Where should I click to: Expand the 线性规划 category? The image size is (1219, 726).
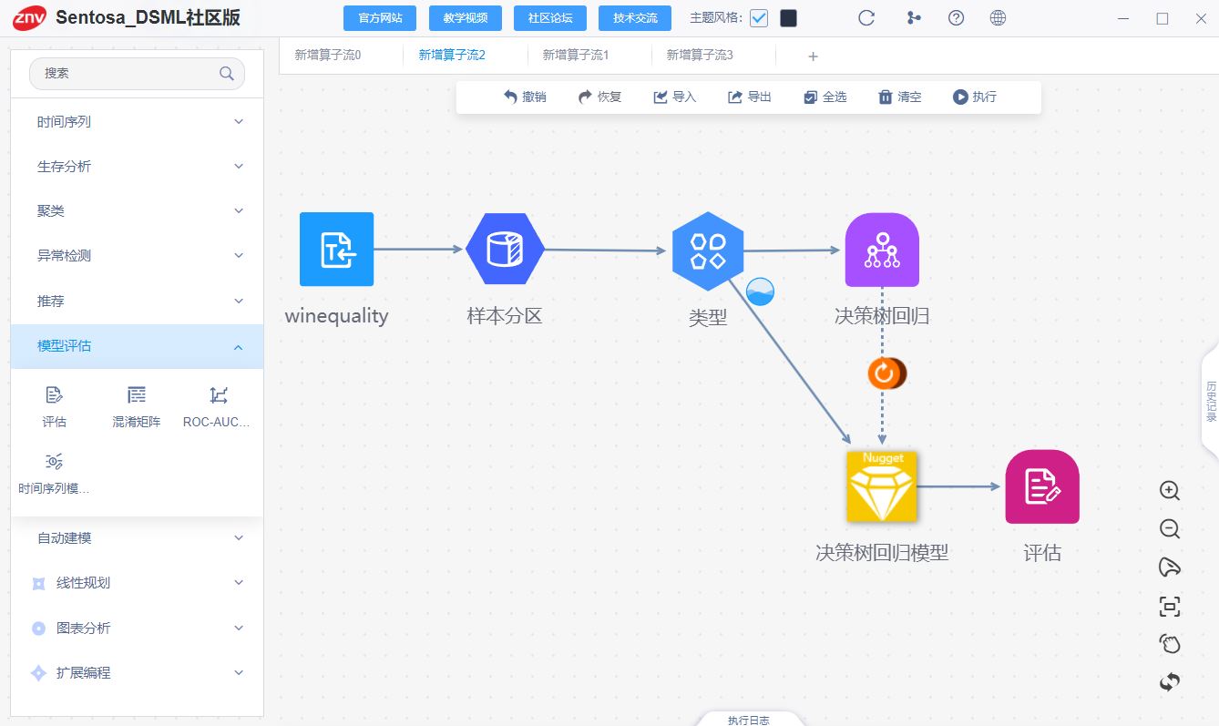137,583
